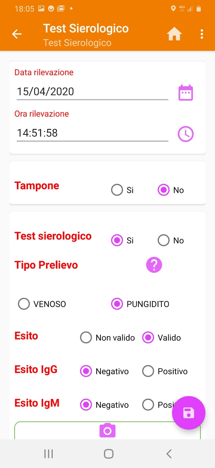
Task: Tap the camera icon to add photo
Action: [x=107, y=430]
